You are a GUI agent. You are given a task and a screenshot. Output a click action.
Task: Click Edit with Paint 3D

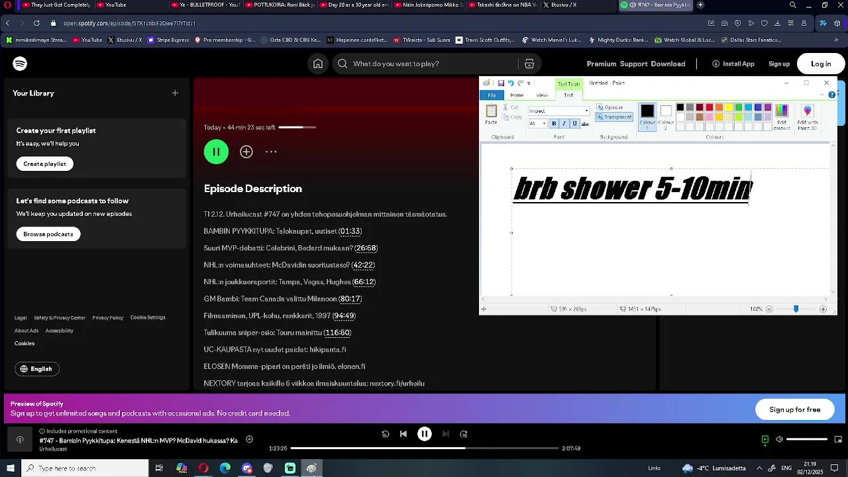click(x=807, y=117)
